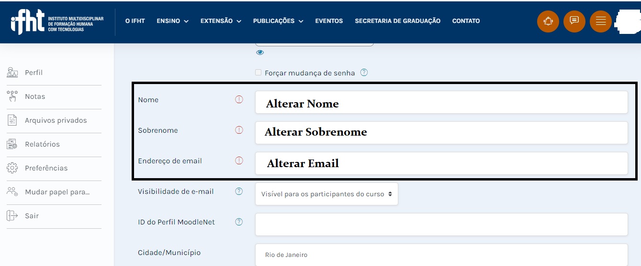
Task: Click the required icon next to Nome
Action: point(239,100)
